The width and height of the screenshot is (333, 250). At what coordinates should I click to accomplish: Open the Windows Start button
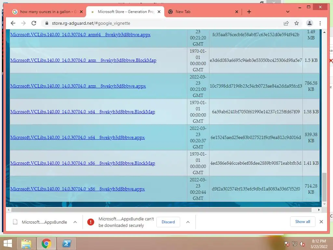[x=8, y=243]
